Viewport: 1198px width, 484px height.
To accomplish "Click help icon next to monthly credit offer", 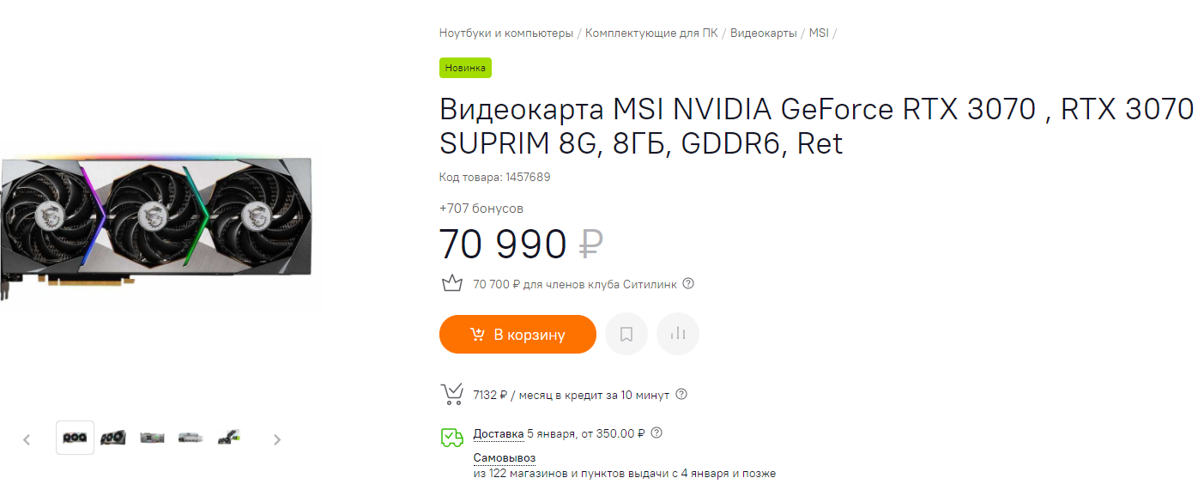I will (x=681, y=395).
